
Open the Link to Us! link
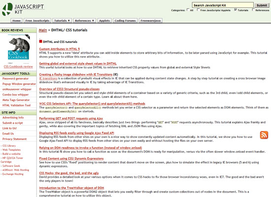[x=9, y=128]
